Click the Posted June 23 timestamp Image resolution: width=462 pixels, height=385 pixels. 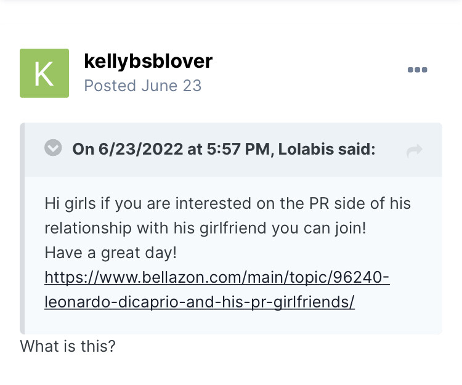click(142, 86)
